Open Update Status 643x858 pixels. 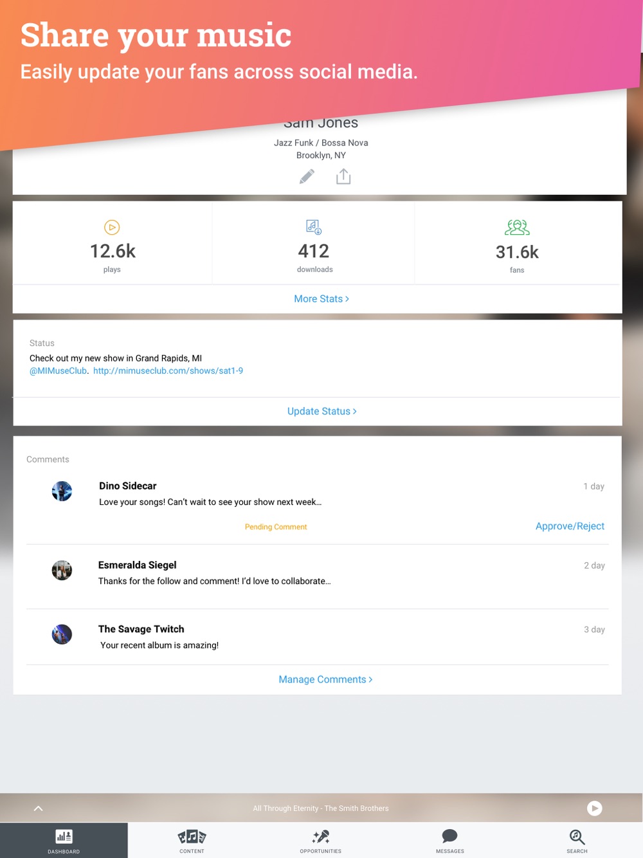[321, 412]
